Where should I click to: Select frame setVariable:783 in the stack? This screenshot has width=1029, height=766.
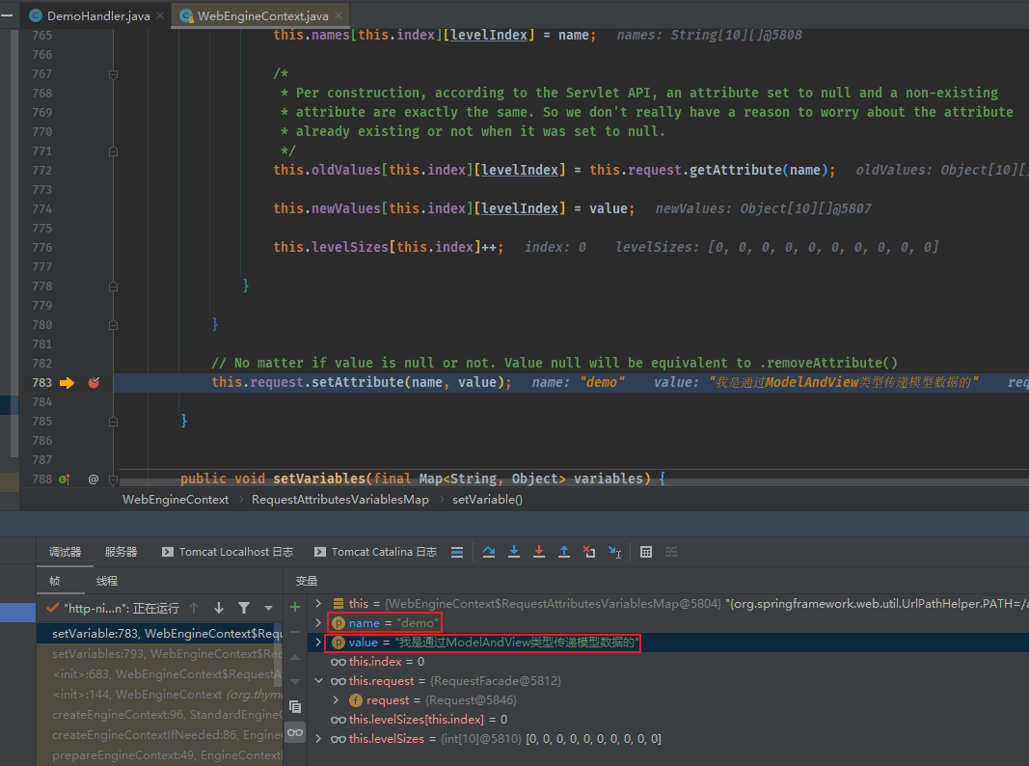coord(159,634)
